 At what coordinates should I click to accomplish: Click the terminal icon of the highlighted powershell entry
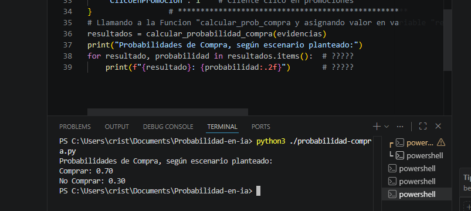click(x=392, y=194)
